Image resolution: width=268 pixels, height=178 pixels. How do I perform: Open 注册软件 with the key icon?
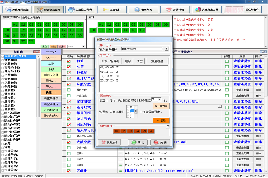tap(112, 10)
